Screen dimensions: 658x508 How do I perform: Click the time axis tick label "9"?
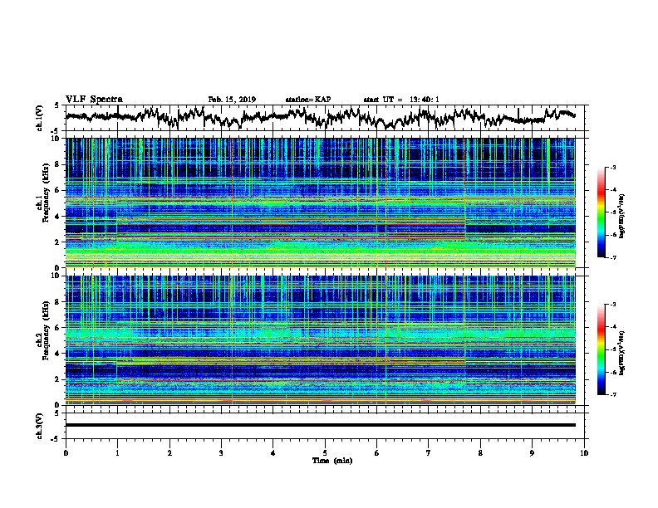532,453
